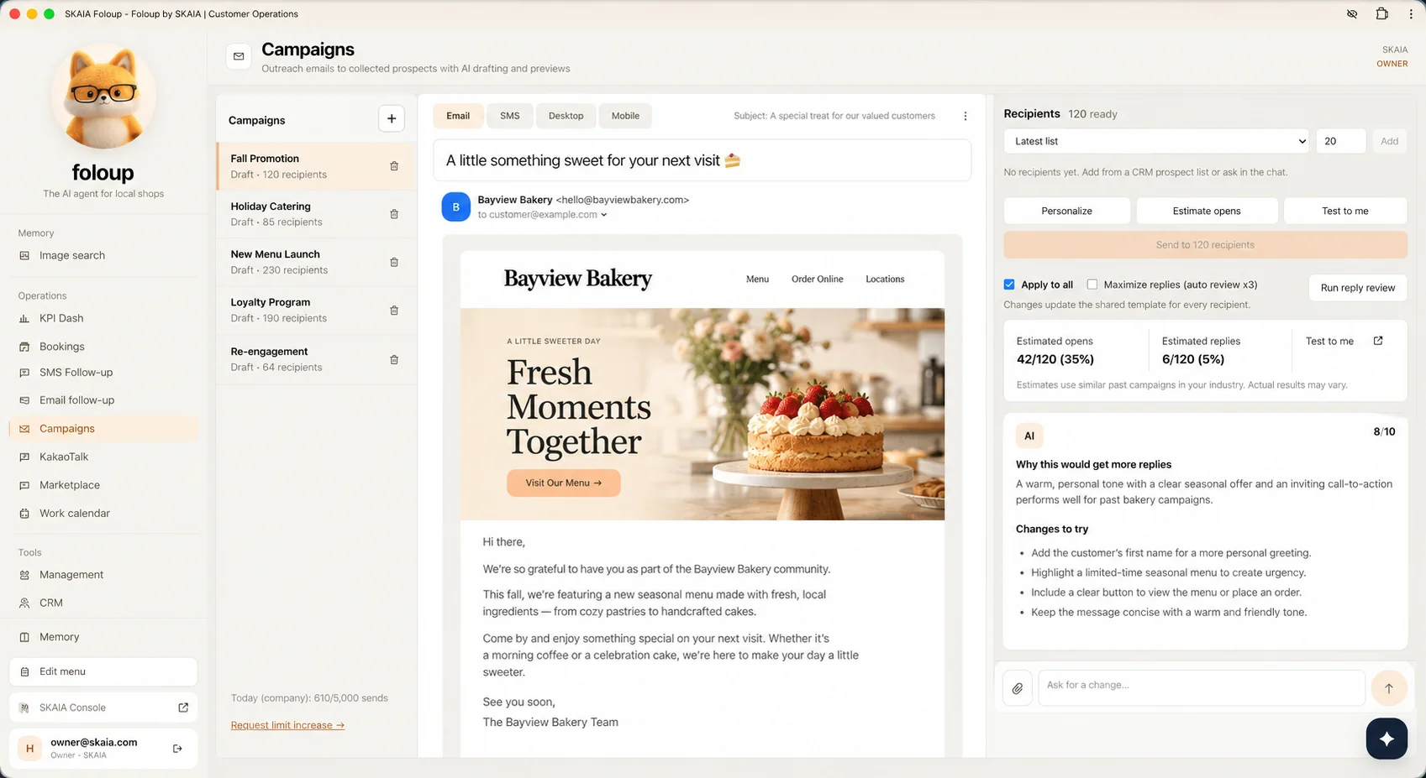
Task: Click trash icon for New Menu Launch
Action: [x=394, y=262]
